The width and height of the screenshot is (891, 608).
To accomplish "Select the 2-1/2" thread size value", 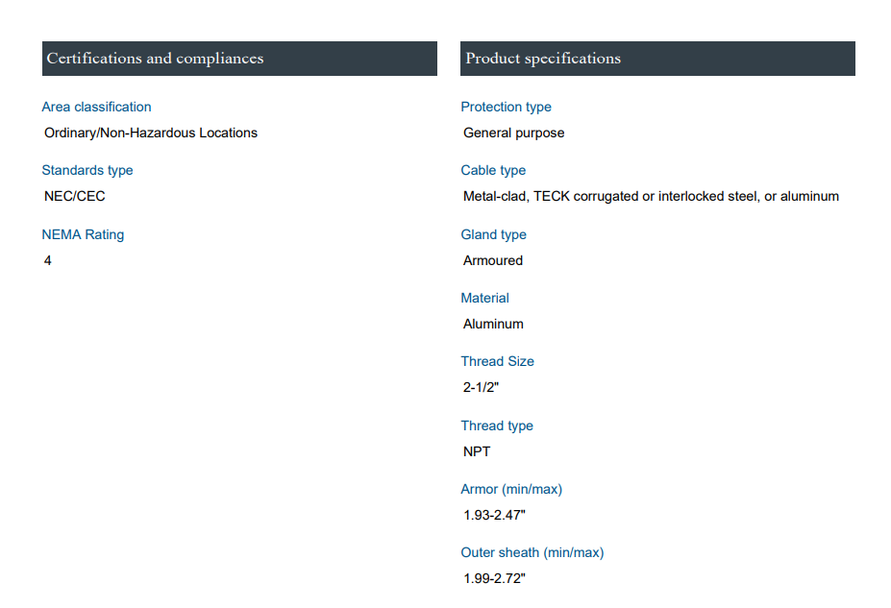I will [x=482, y=387].
